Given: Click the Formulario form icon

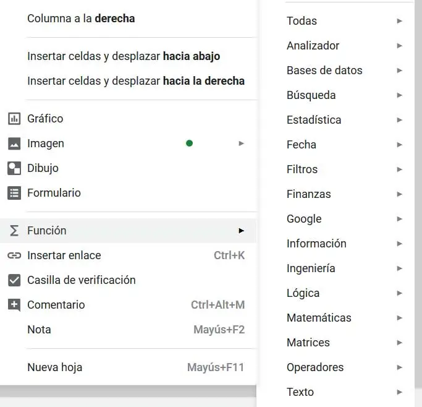Looking at the screenshot, I should point(14,193).
